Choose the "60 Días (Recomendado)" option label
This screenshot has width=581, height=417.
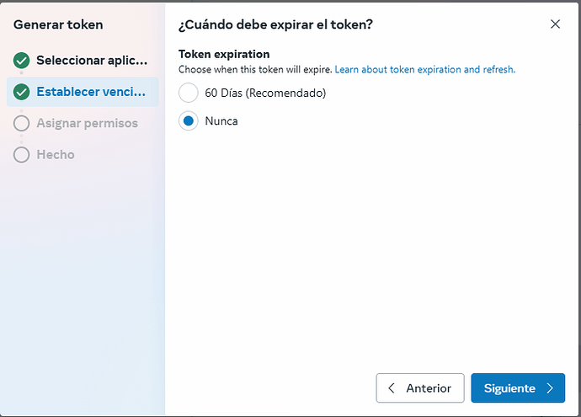point(265,93)
